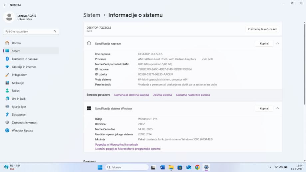Click the search magnifier in the settings search field
This screenshot has height=172, width=306.
pyautogui.click(x=55, y=31)
